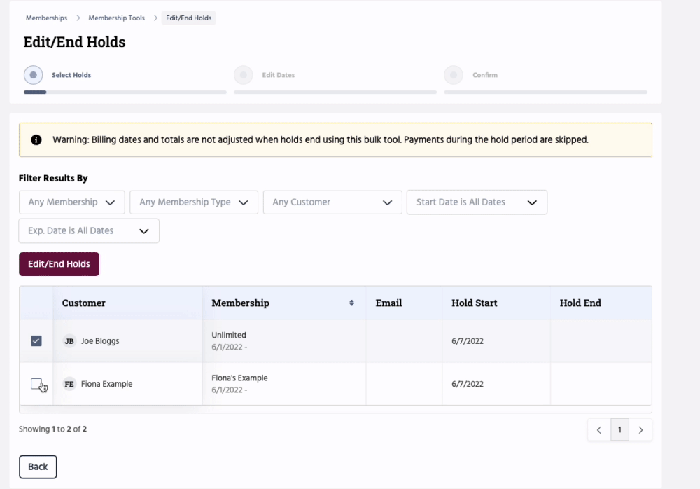The image size is (700, 489).
Task: Check the Fiona Example row checkbox
Action: [x=36, y=384]
